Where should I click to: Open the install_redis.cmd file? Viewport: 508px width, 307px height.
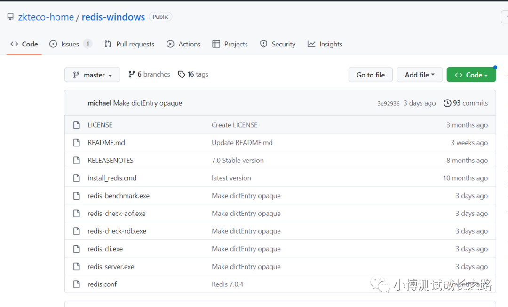(112, 178)
